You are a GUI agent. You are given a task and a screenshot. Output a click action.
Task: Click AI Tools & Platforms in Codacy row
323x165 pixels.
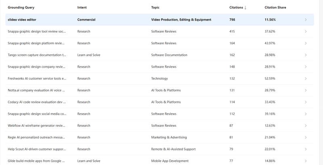[166, 102]
